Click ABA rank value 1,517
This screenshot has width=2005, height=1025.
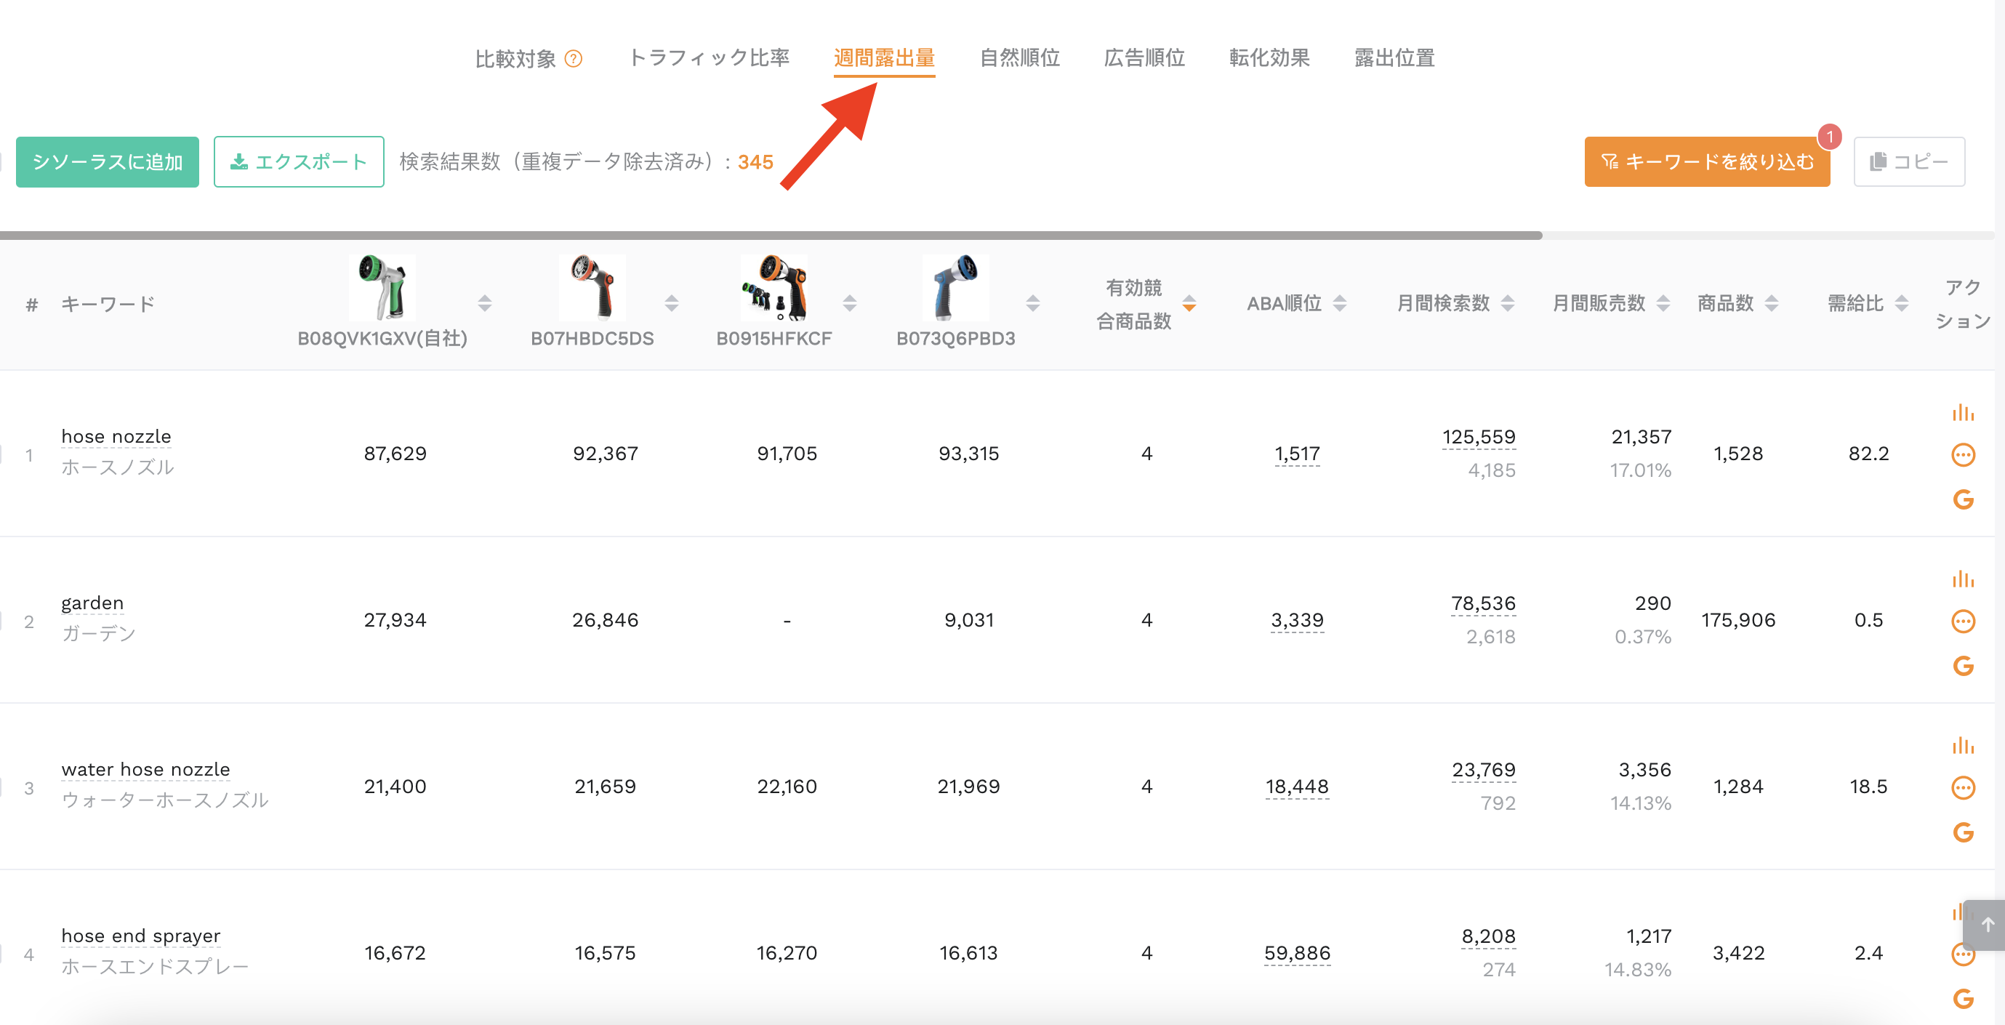point(1297,454)
